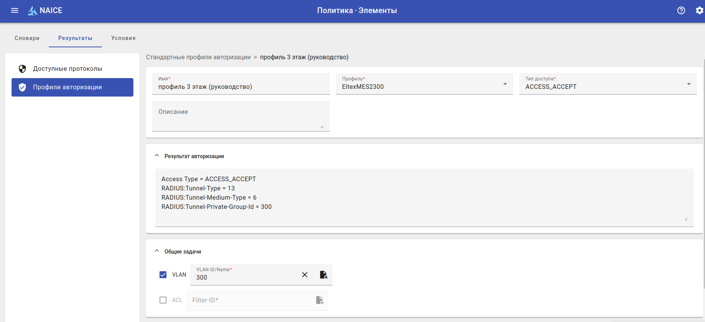The image size is (705, 322).
Task: Collapse the Результат авторизации section
Action: pos(157,155)
